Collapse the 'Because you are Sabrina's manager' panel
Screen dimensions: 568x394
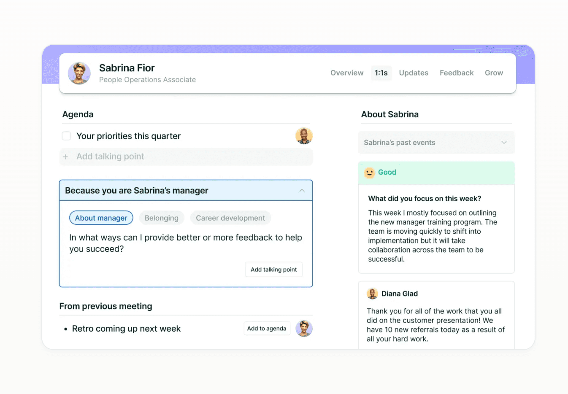click(302, 191)
